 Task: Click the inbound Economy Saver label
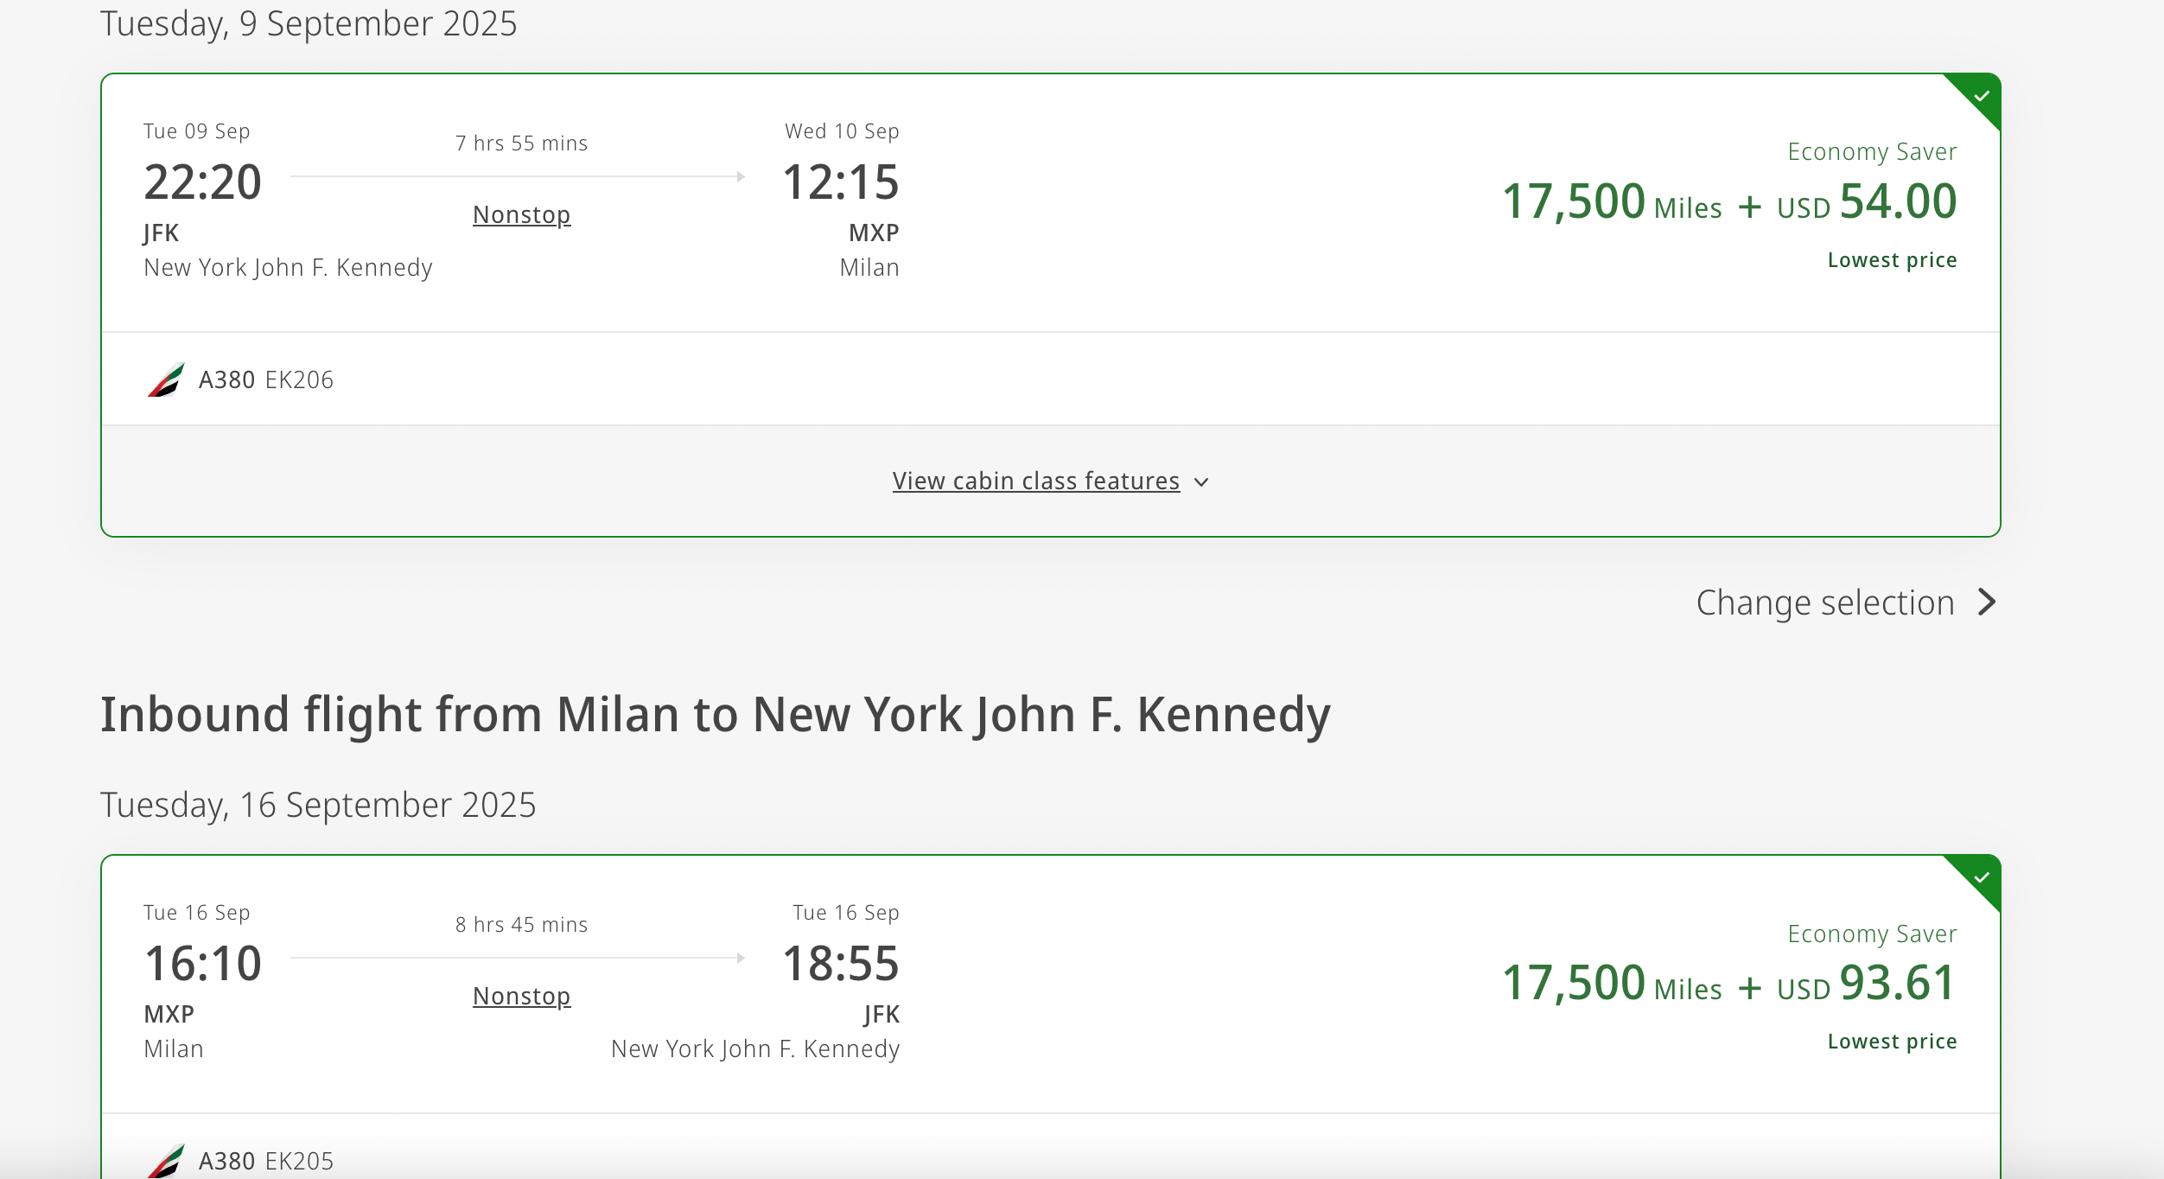pyautogui.click(x=1871, y=934)
